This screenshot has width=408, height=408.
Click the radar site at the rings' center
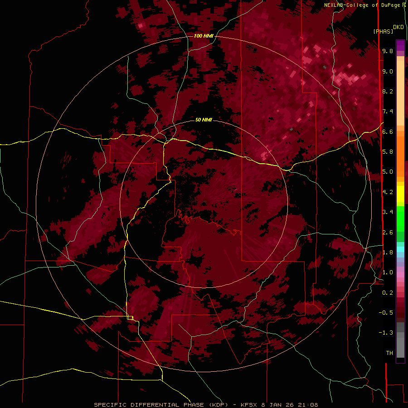pos(204,203)
